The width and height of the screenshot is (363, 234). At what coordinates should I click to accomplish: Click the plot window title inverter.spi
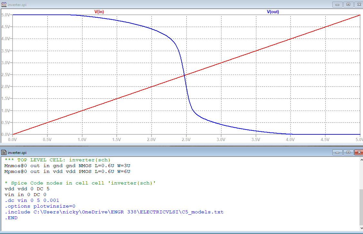tap(17, 5)
